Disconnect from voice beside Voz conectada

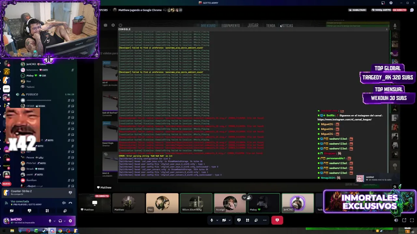click(70, 203)
